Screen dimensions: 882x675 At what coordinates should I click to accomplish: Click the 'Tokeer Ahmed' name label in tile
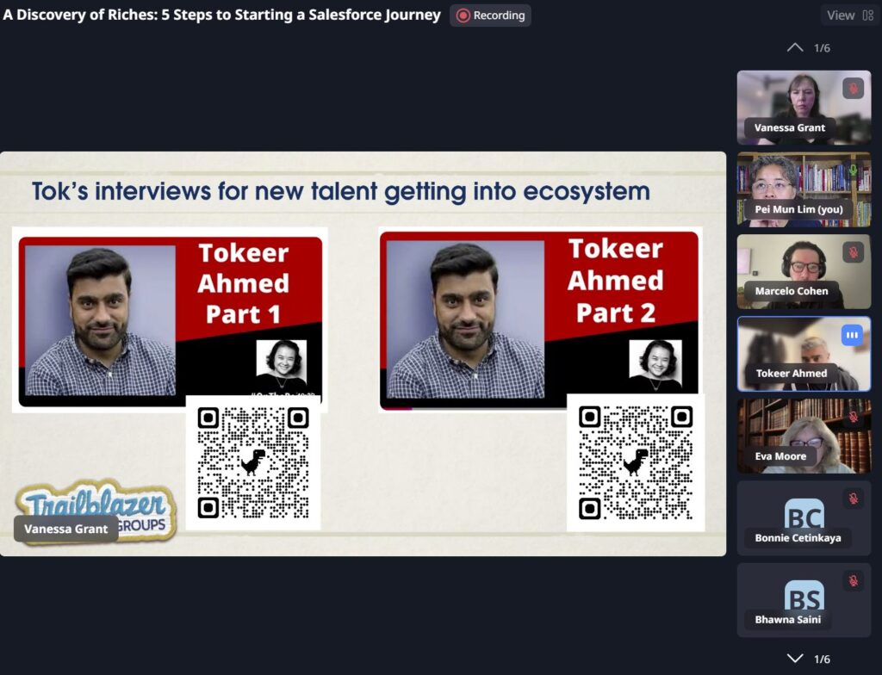791,373
